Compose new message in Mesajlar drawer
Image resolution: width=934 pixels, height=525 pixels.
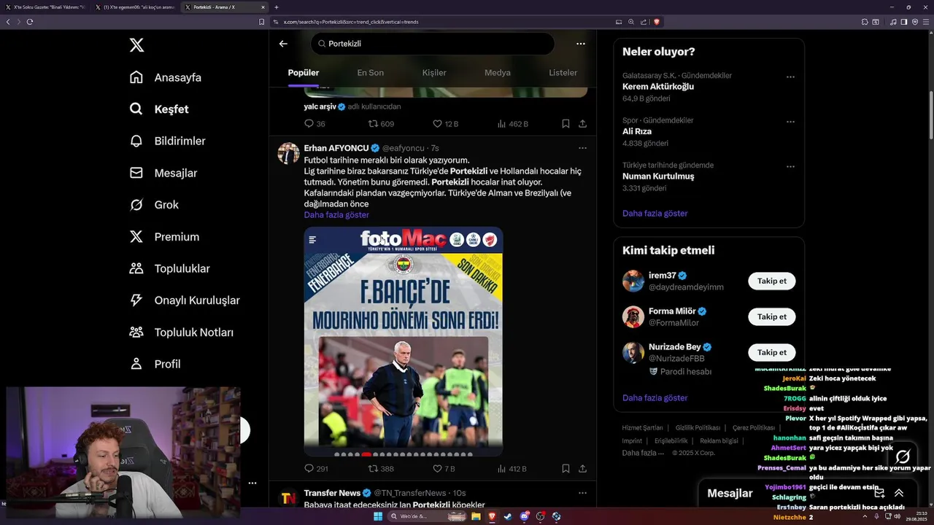[x=879, y=493]
